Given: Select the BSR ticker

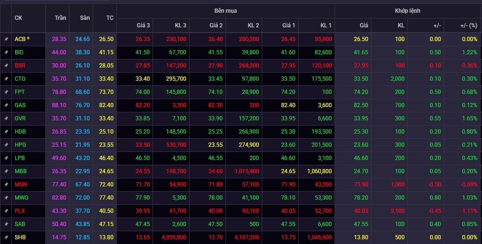Looking at the screenshot, I should point(20,66).
